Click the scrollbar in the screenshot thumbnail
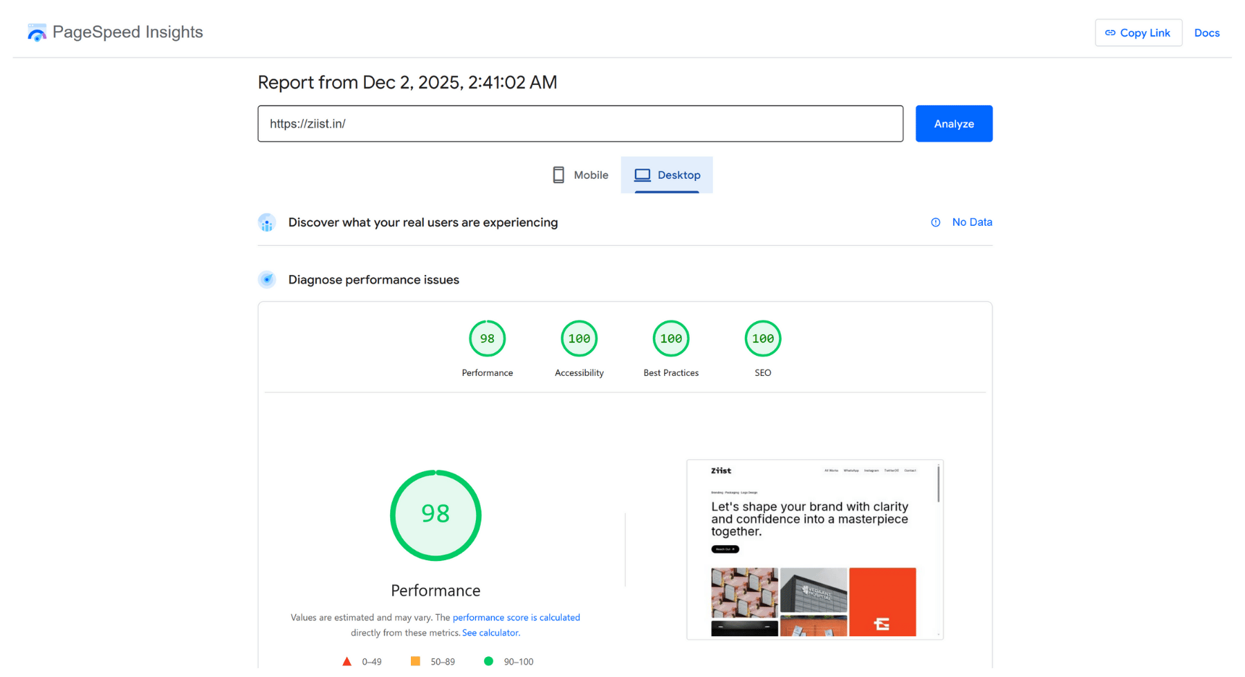1245x677 pixels. point(939,484)
